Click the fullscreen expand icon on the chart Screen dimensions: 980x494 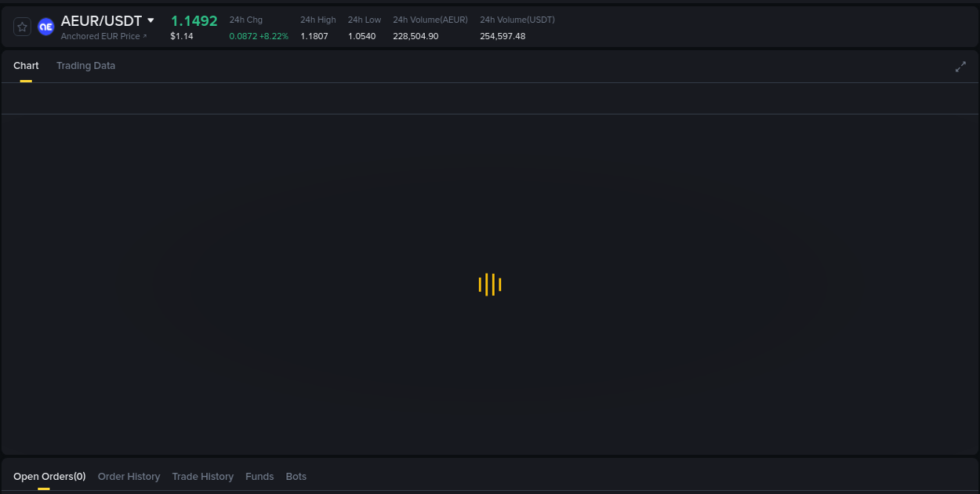pyautogui.click(x=960, y=67)
